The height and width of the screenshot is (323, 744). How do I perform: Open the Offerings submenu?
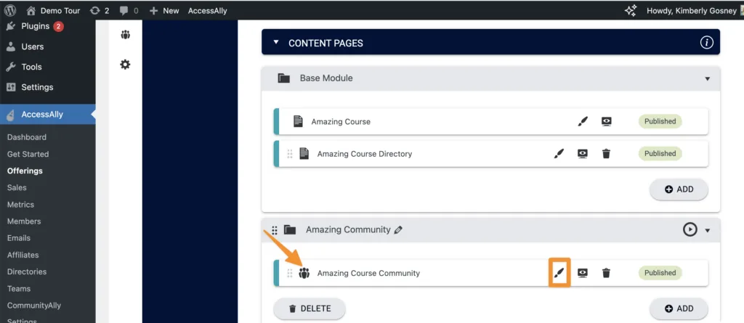[x=25, y=171]
